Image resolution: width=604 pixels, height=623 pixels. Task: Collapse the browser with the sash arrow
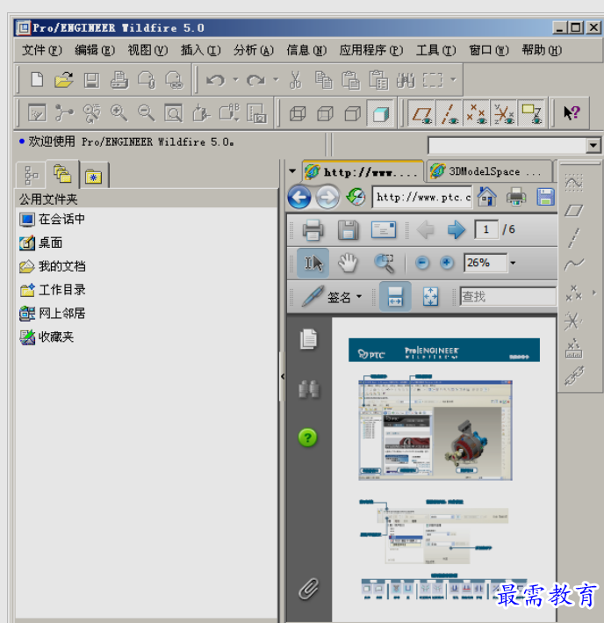tap(283, 376)
